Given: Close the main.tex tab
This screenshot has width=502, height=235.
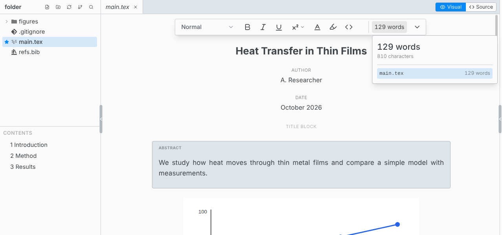Looking at the screenshot, I should (136, 7).
